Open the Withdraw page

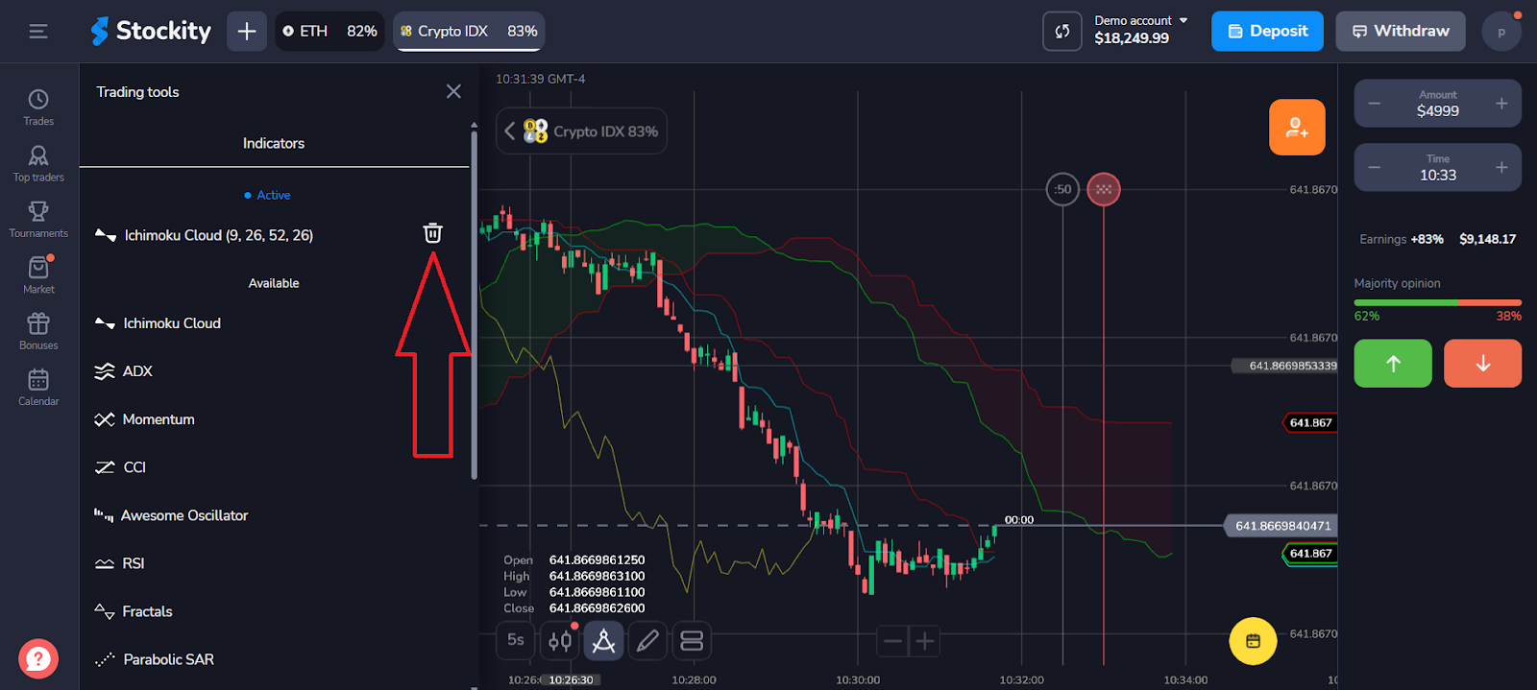coord(1401,32)
